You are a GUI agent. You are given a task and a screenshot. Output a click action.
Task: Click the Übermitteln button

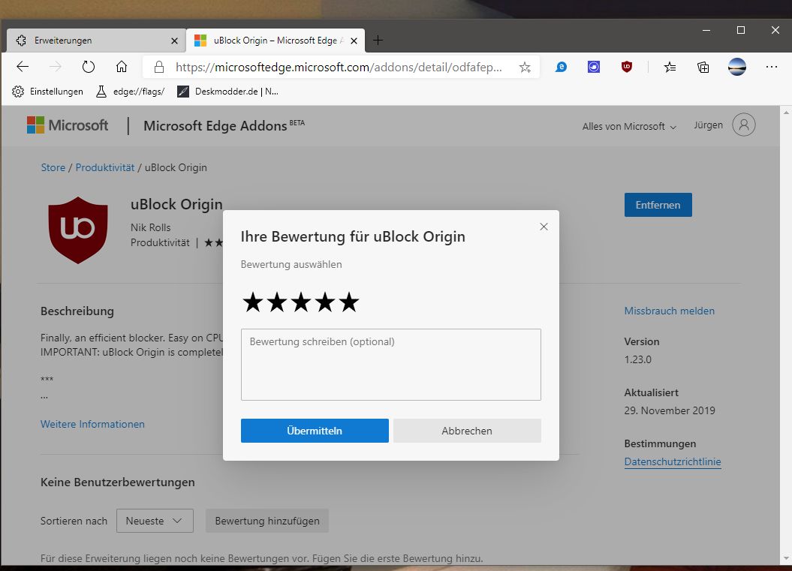pyautogui.click(x=315, y=431)
